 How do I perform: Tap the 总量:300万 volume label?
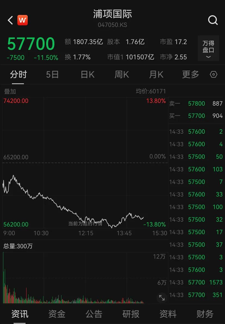click(18, 246)
